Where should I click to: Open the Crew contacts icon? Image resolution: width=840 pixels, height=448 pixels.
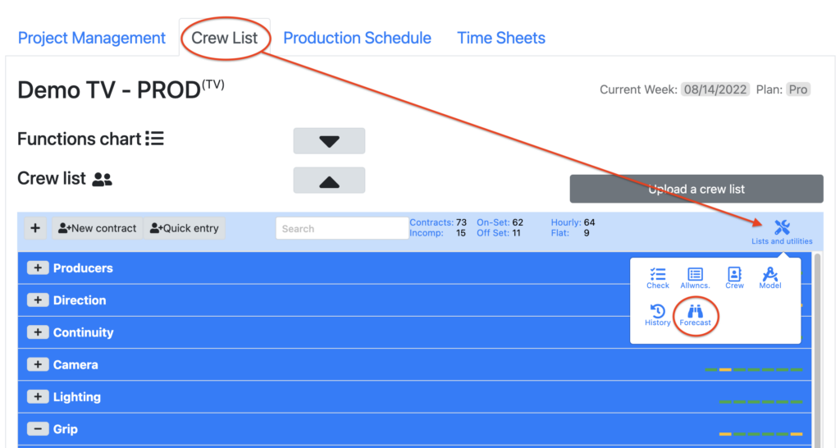click(x=734, y=277)
